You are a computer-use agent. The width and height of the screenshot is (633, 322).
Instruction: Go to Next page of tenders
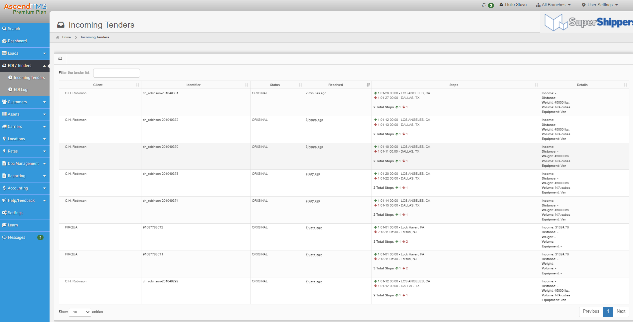621,311
